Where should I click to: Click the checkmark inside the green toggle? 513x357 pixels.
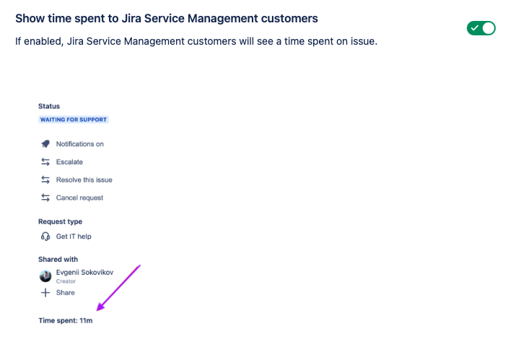pyautogui.click(x=475, y=28)
